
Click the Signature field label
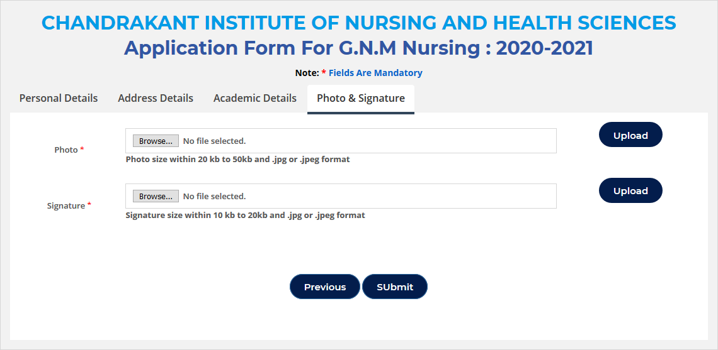coord(66,205)
